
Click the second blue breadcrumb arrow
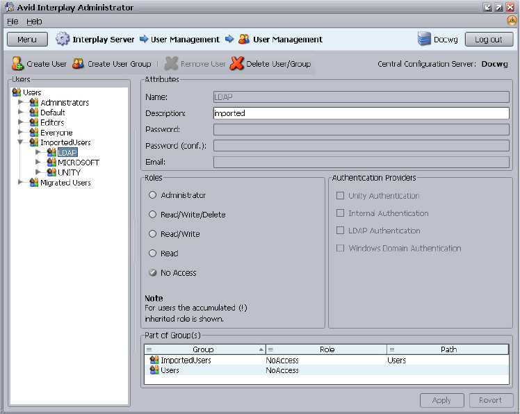click(x=229, y=39)
